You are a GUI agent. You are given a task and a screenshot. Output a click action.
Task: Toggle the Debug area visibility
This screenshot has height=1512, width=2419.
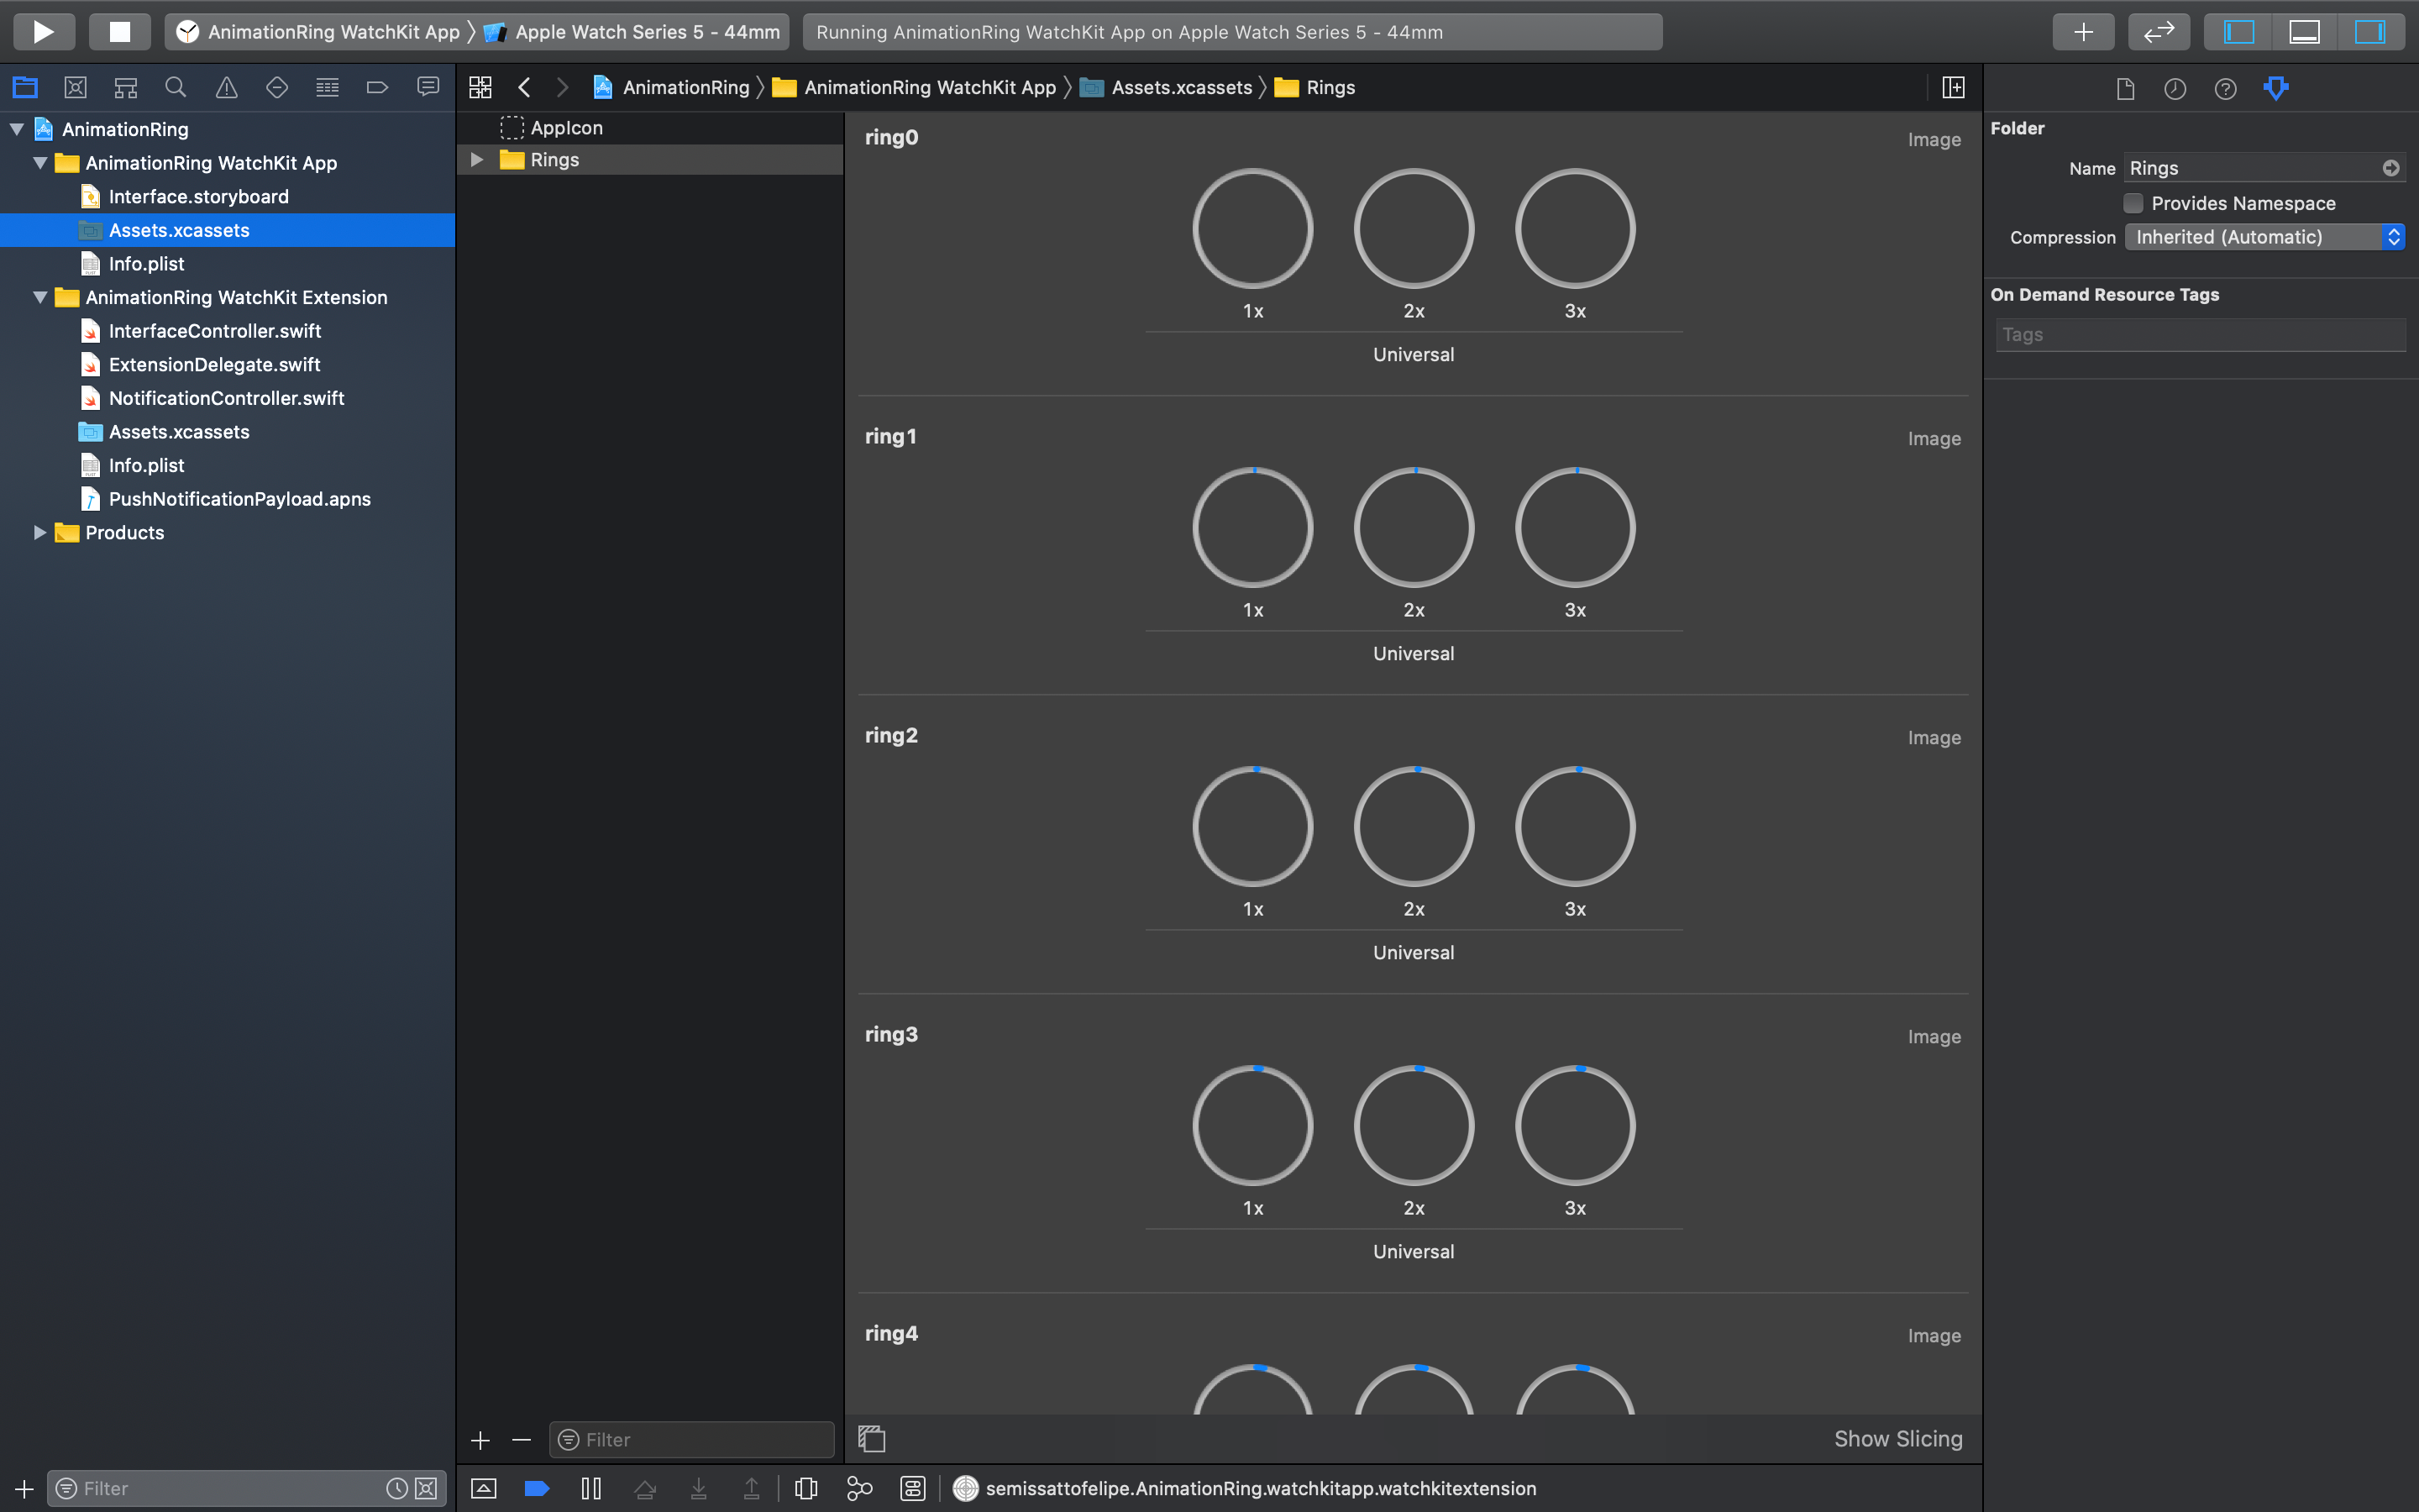[x=2304, y=31]
